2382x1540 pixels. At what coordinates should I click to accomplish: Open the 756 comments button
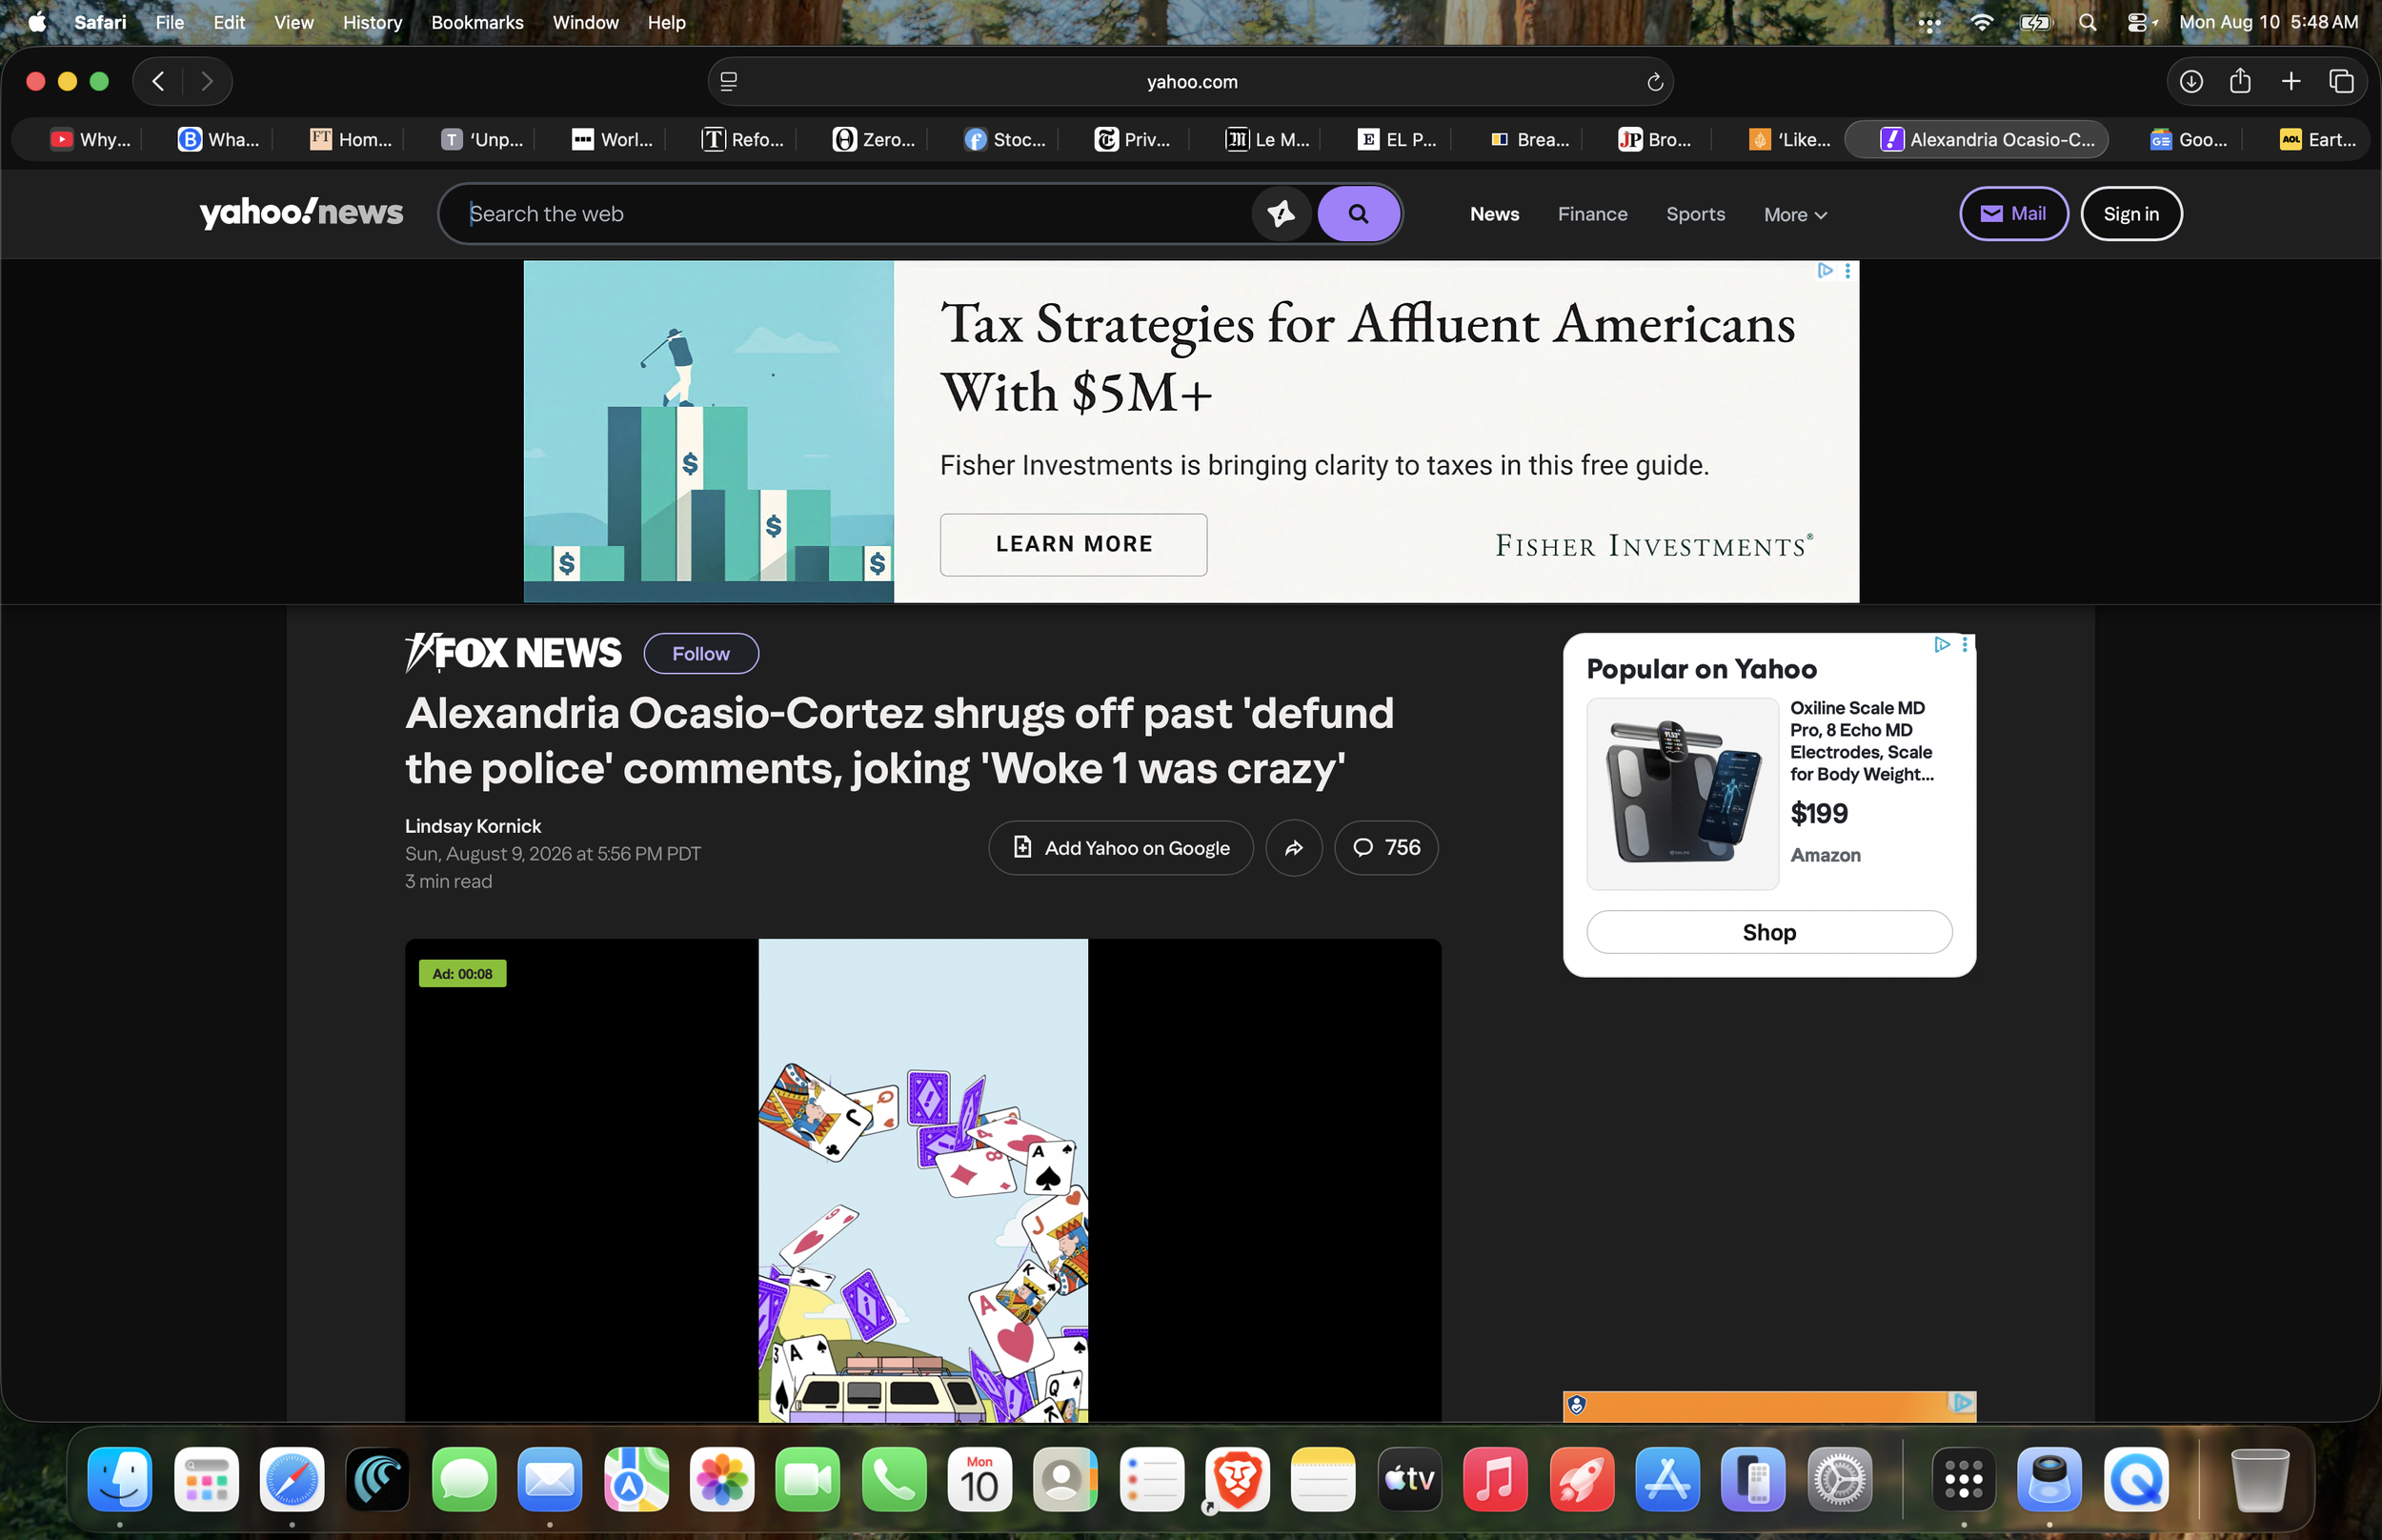tap(1385, 848)
